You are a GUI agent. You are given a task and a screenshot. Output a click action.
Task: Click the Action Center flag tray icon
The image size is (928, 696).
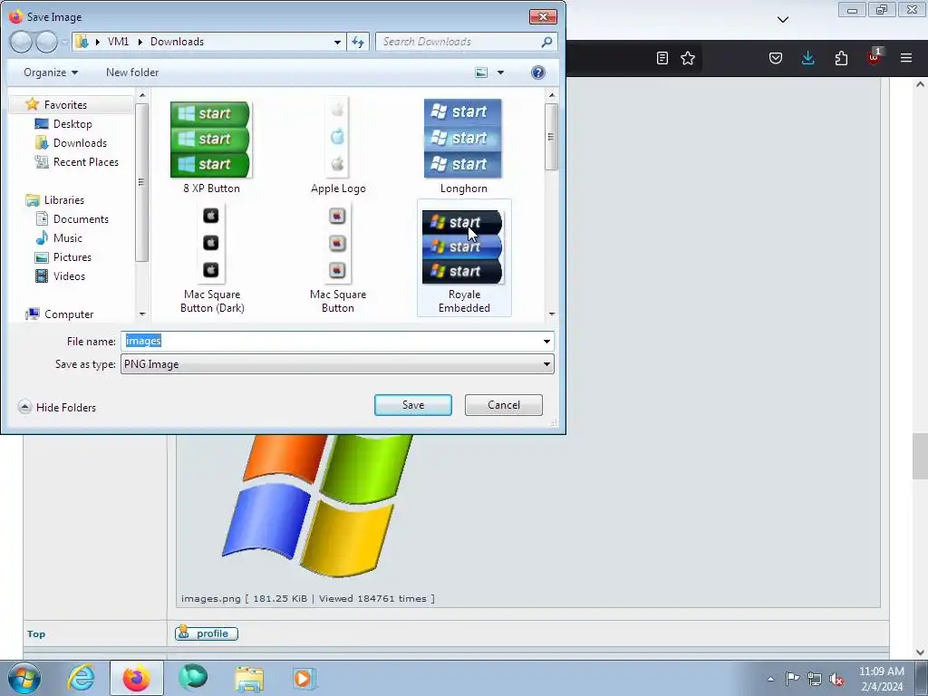(792, 678)
